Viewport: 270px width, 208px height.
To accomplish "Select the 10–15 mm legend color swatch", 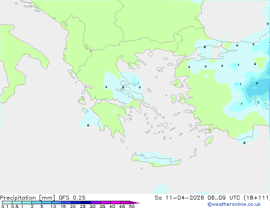I will click(57, 202).
